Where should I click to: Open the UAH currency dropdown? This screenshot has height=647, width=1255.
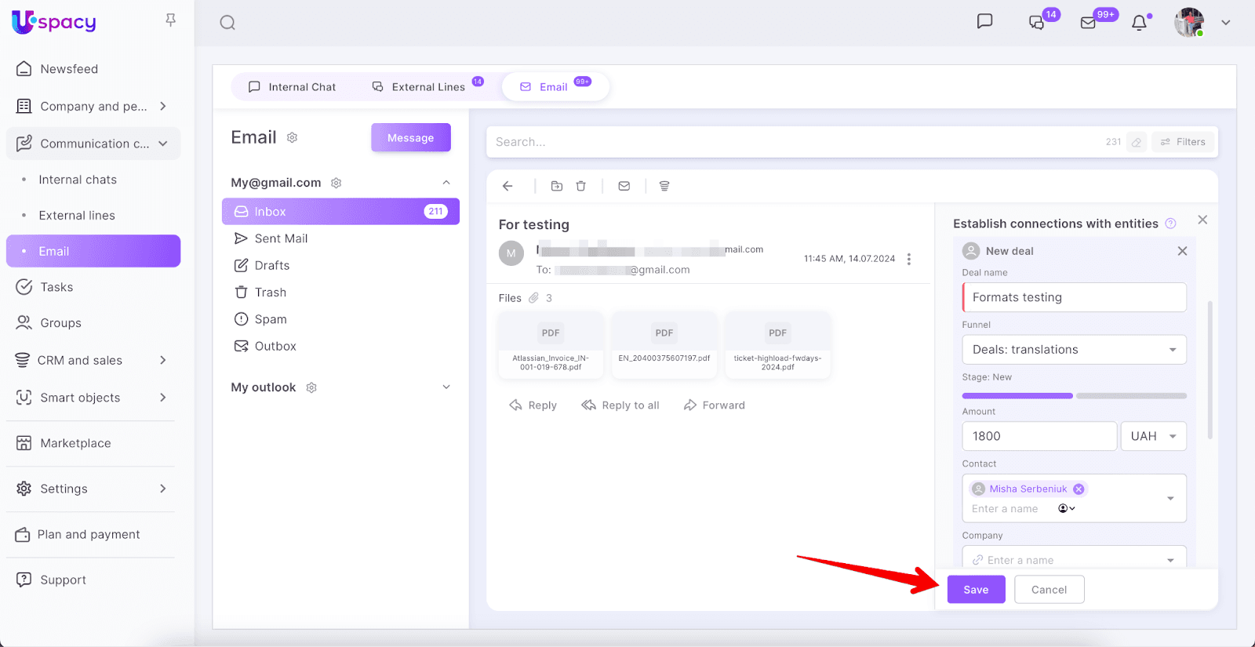[1153, 436]
